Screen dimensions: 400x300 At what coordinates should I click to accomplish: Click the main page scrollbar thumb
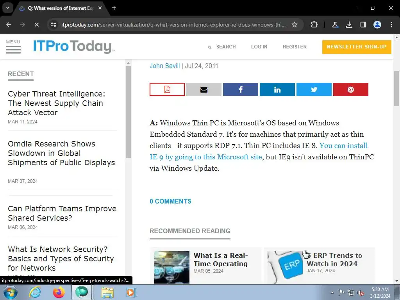click(396, 89)
